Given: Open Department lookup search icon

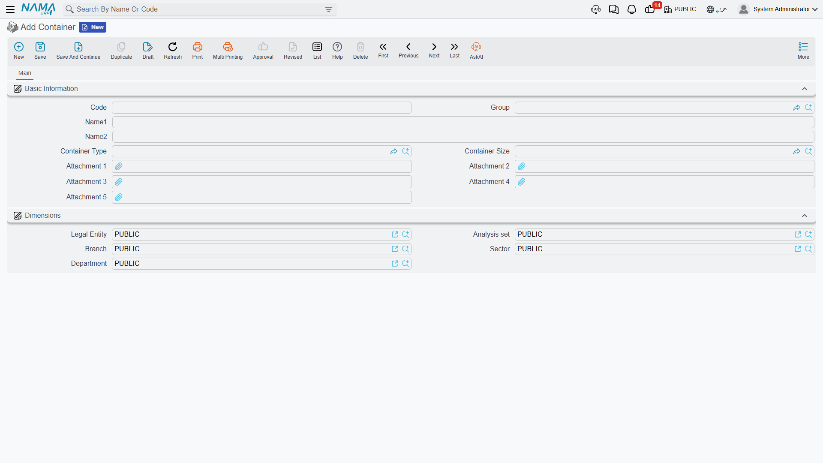Looking at the screenshot, I should [x=405, y=264].
